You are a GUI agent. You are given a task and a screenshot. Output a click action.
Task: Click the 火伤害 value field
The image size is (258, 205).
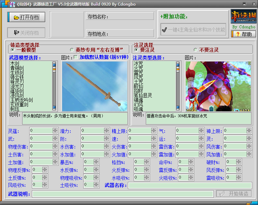tap(140, 146)
